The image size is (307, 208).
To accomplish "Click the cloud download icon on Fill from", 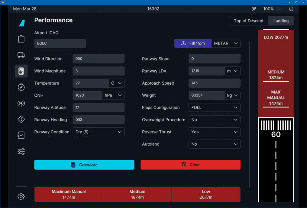I will (184, 43).
